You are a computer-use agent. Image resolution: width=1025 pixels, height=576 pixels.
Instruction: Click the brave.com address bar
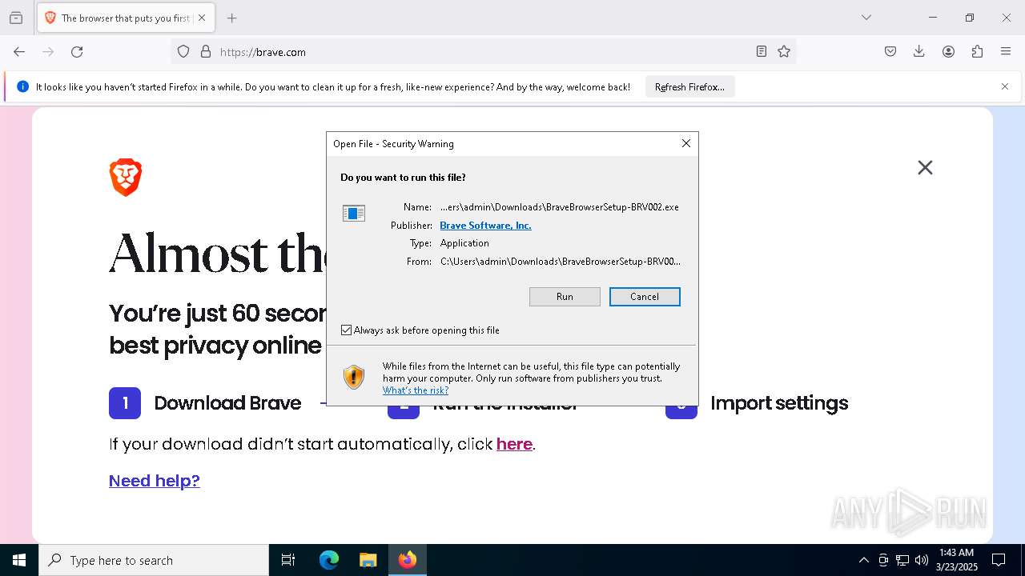pyautogui.click(x=484, y=52)
